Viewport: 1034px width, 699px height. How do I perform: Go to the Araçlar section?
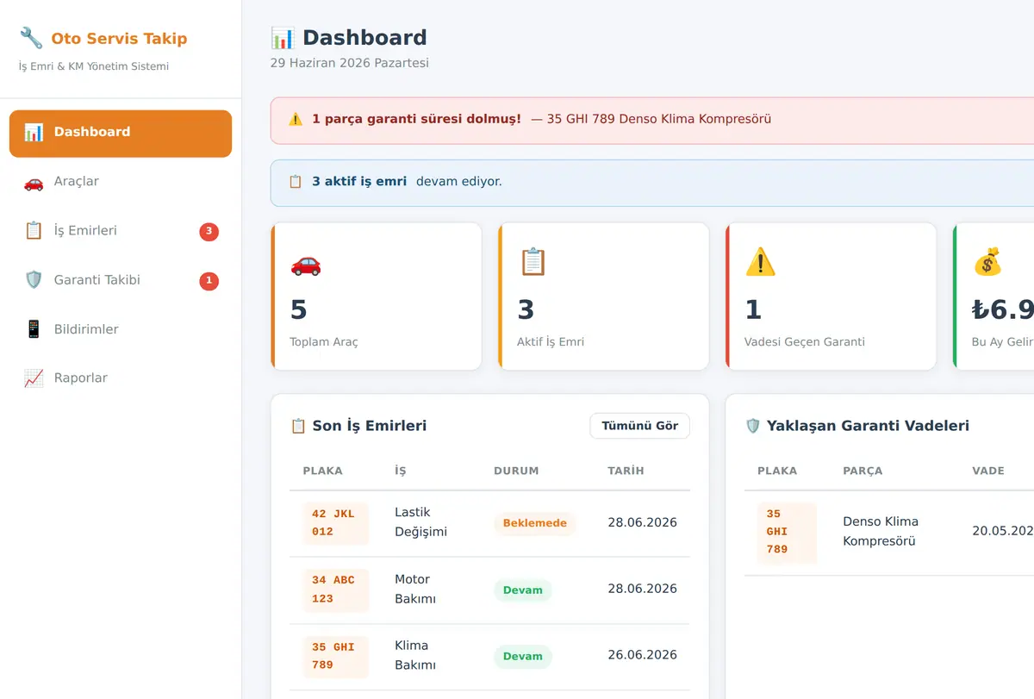coord(121,182)
